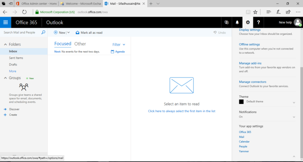Click the Mark all as read envelope icon
This screenshot has width=303, height=162.
(x=78, y=33)
